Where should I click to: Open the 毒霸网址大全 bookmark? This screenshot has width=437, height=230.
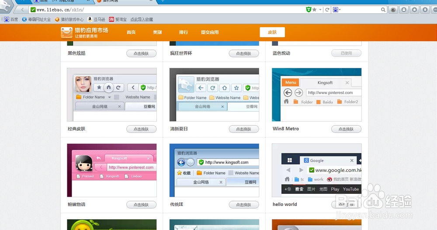pyautogui.click(x=37, y=19)
